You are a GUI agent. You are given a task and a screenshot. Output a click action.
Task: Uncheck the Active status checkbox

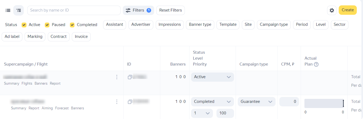(24, 25)
